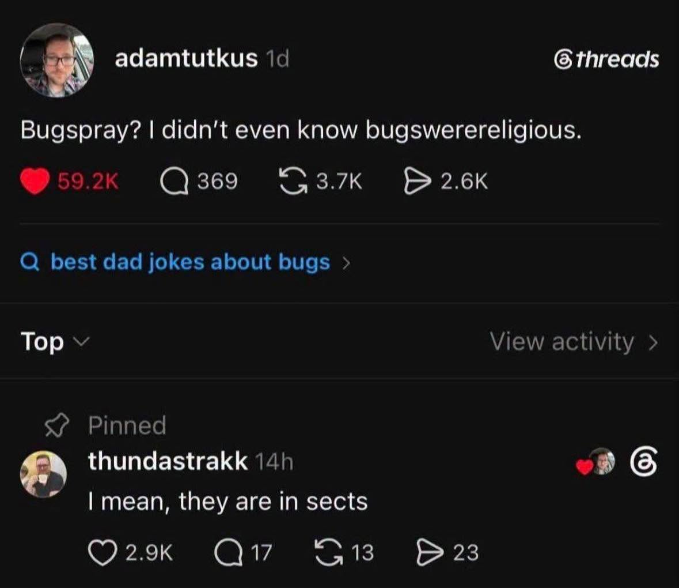Click the Threads logo next to pinned reply

(x=643, y=462)
